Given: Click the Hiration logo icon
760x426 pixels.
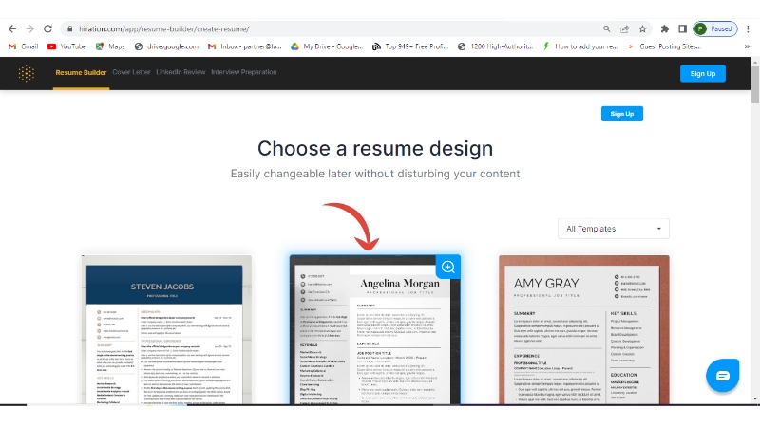Looking at the screenshot, I should point(27,73).
